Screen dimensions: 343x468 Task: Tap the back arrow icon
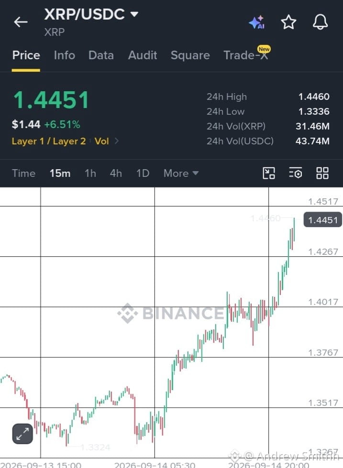(21, 22)
